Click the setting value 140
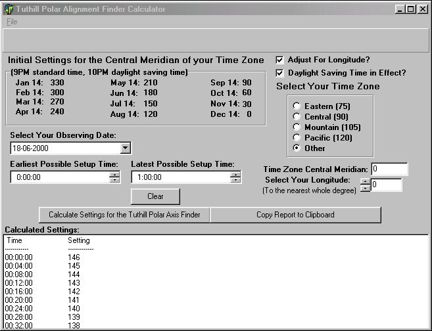432x331 pixels. tap(74, 309)
